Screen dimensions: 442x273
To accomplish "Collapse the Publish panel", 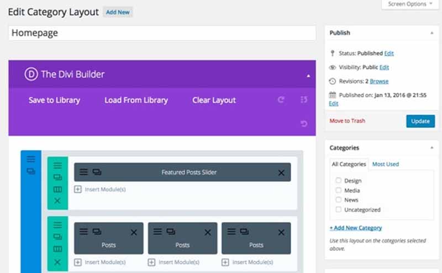I will [x=432, y=33].
